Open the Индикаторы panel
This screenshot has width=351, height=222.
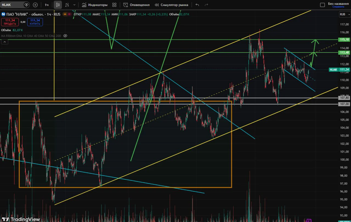point(94,5)
